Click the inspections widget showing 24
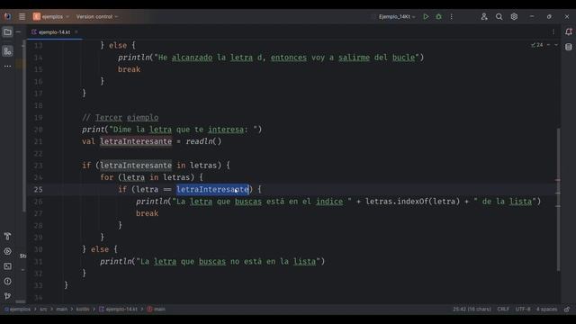The image size is (576, 324). [537, 45]
